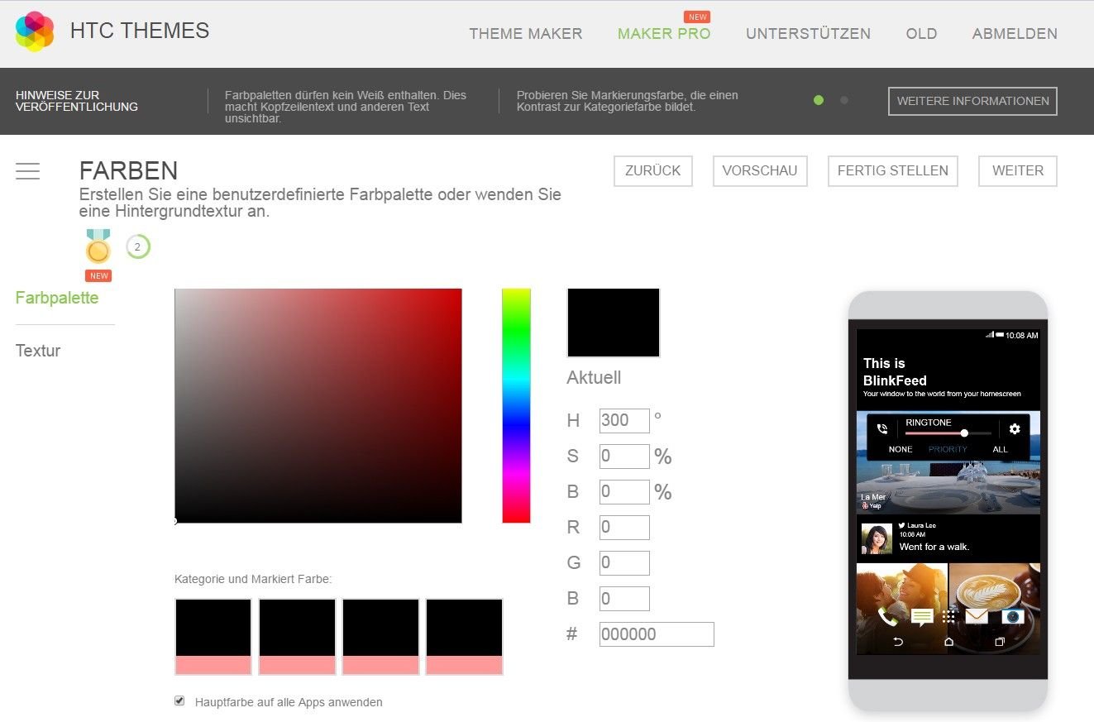This screenshot has width=1094, height=722.
Task: Select the first category color swatch
Action: tap(213, 637)
